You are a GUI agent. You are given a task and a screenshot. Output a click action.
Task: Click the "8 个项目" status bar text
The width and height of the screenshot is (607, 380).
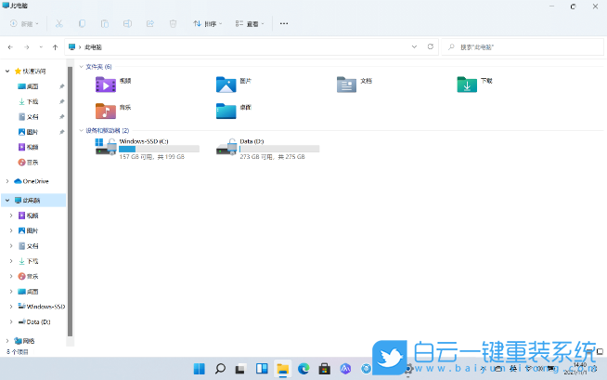click(x=17, y=352)
